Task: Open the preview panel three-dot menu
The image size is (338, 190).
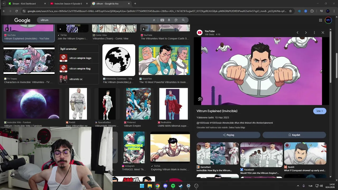Action: [x=314, y=32]
